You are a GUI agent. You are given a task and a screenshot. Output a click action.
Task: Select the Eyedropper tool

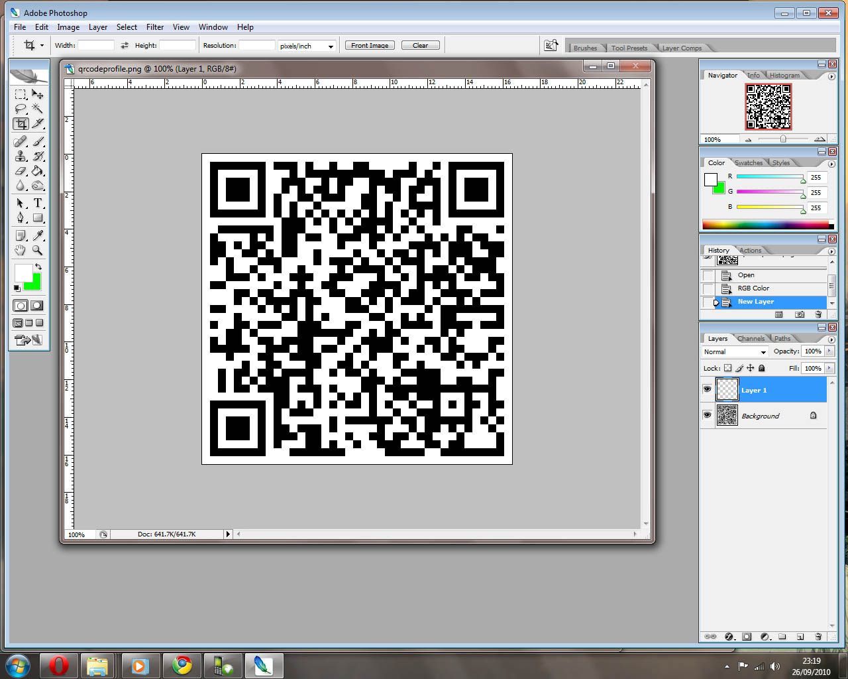coord(38,235)
